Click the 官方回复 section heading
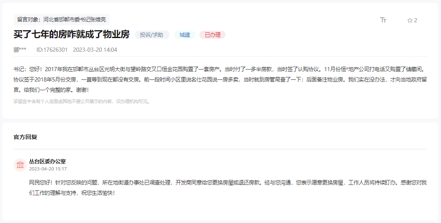The width and height of the screenshot is (441, 223). (25, 137)
